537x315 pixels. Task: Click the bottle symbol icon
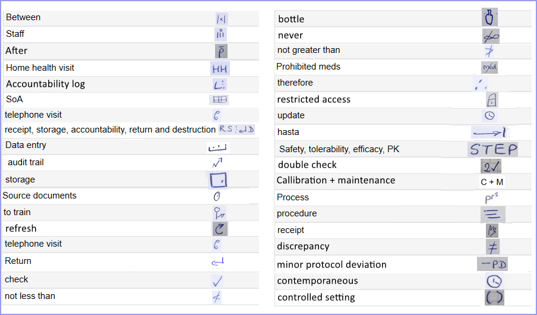(489, 17)
